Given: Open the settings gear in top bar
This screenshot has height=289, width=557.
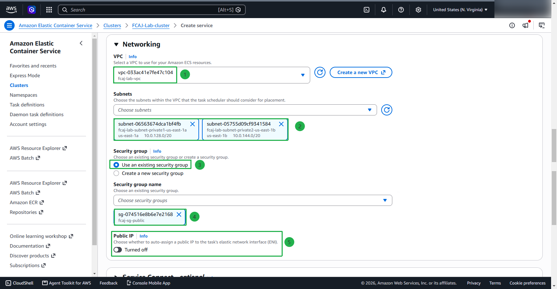Looking at the screenshot, I should tap(418, 10).
